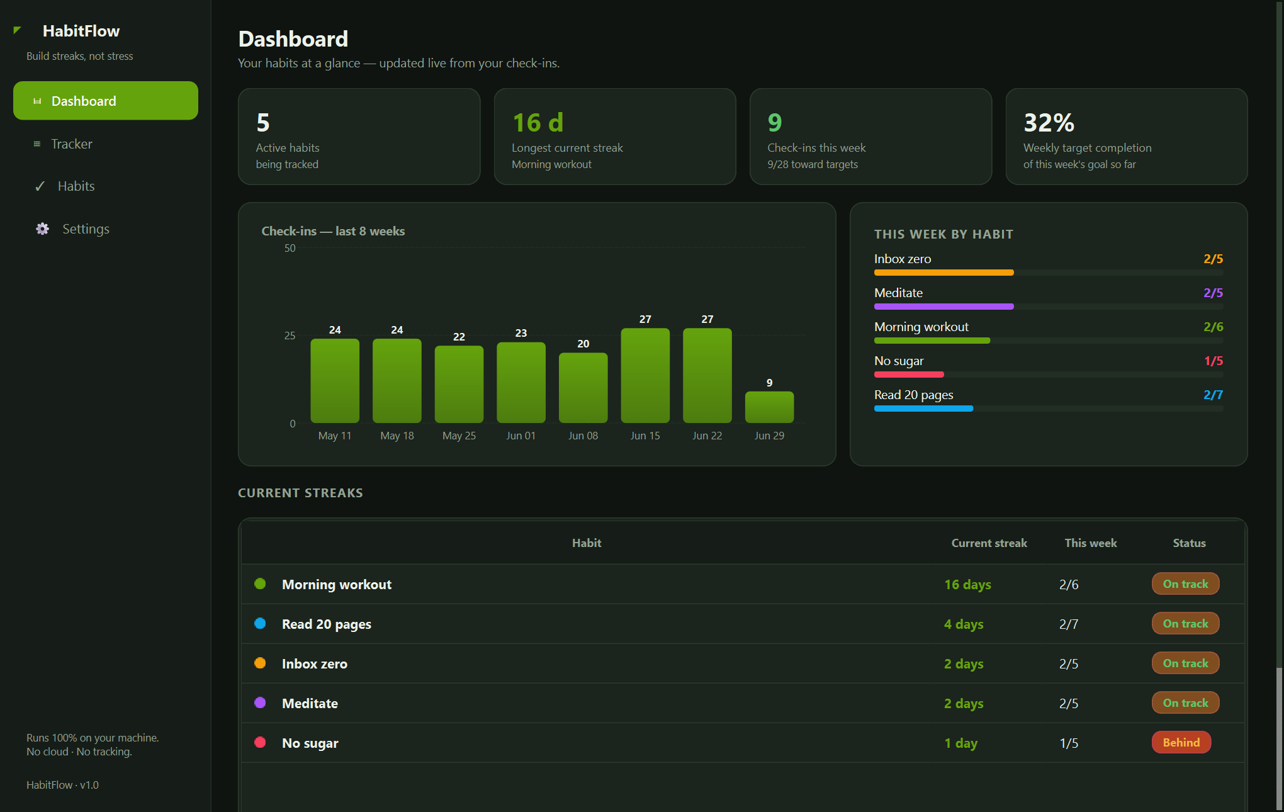Click the green dot for Morning workout

260,584
